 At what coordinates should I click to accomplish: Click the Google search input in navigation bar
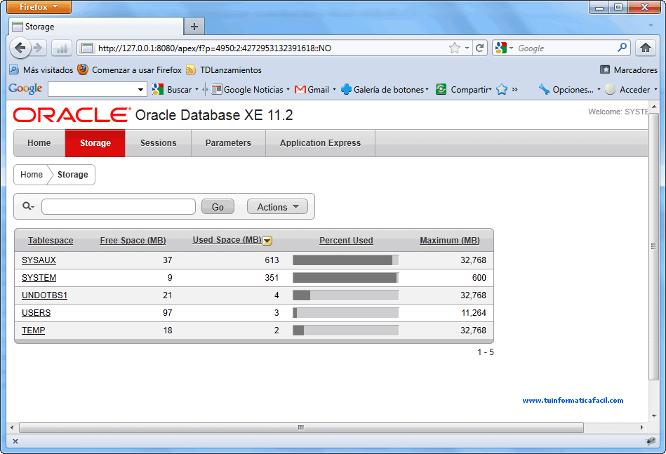(x=566, y=48)
